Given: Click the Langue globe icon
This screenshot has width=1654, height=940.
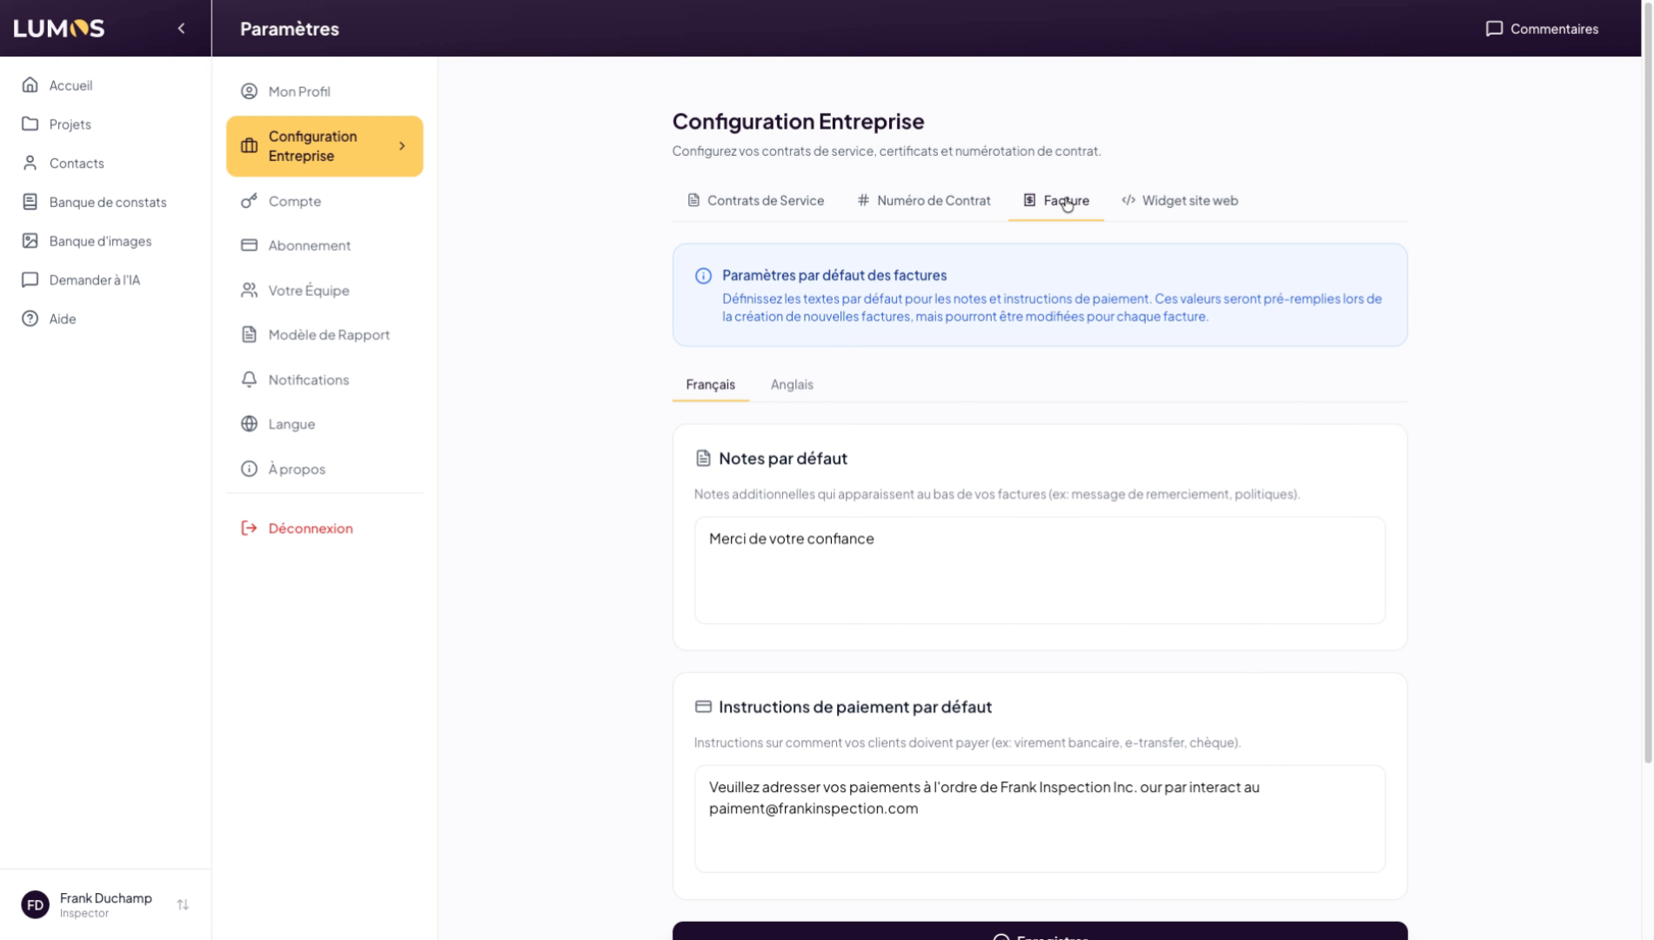Looking at the screenshot, I should pos(249,424).
